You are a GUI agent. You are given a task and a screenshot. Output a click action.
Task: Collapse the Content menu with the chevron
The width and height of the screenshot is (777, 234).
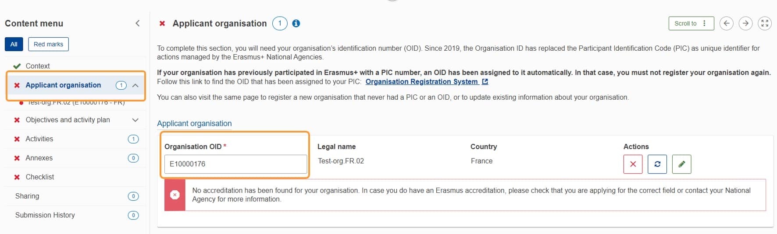138,23
